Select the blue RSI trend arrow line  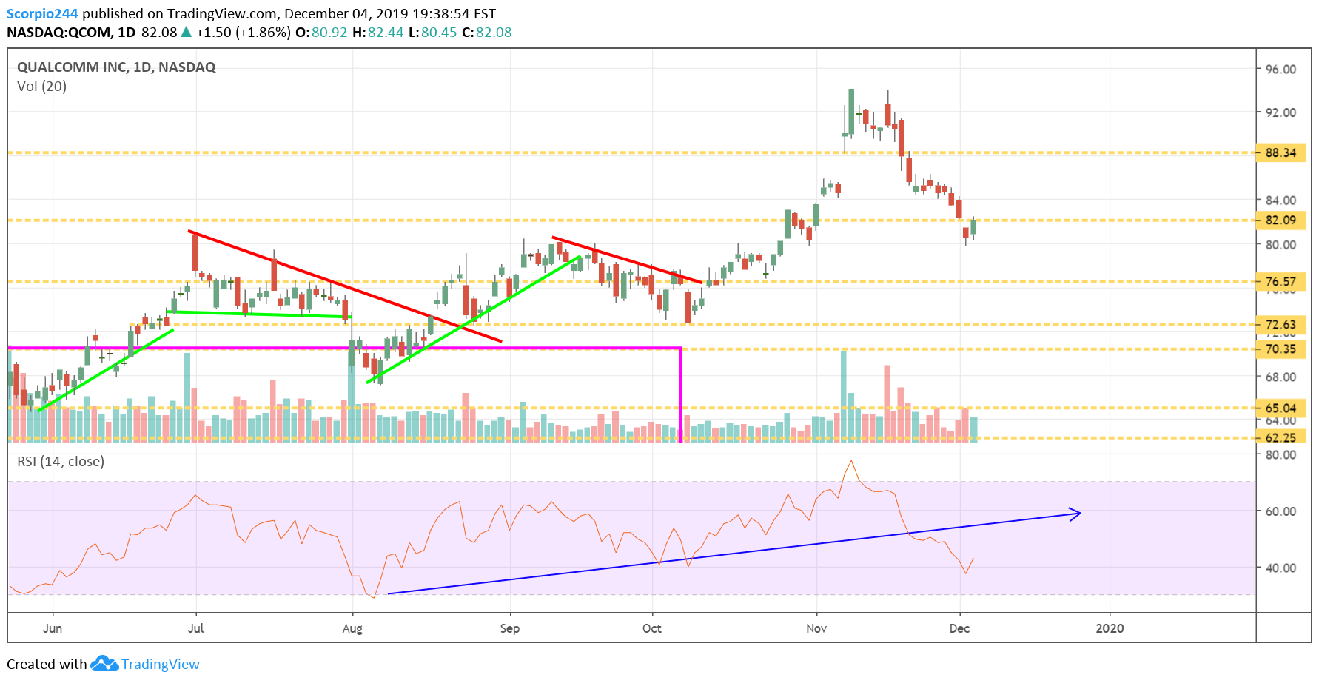[734, 552]
